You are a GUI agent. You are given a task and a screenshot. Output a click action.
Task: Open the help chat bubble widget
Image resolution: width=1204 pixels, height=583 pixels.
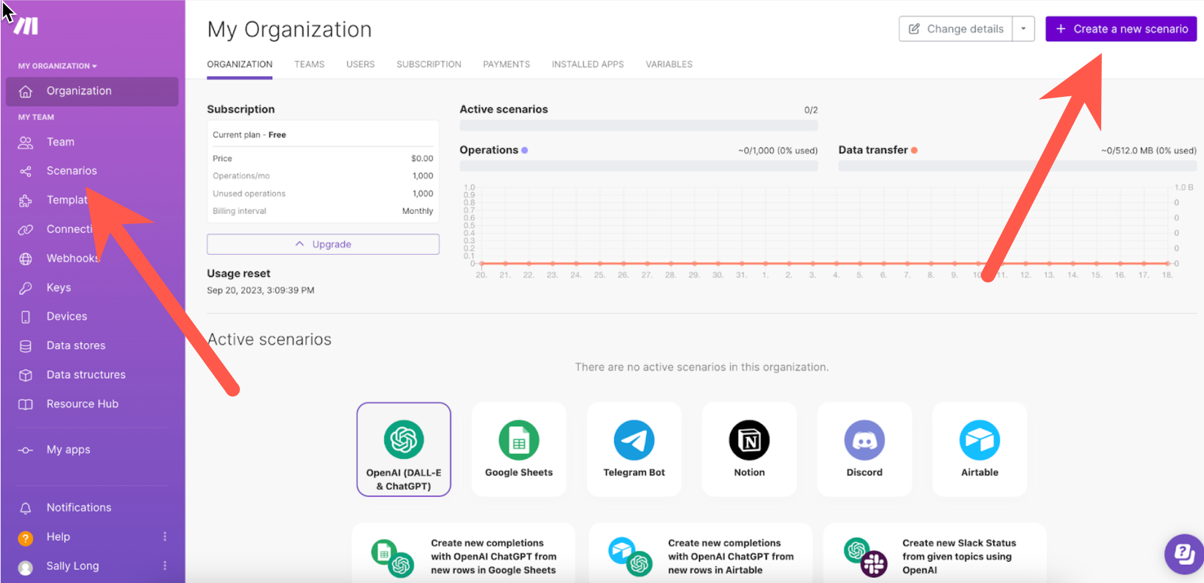pos(1184,554)
